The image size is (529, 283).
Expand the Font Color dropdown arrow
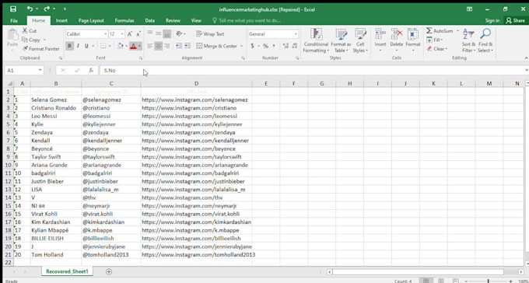click(x=140, y=46)
